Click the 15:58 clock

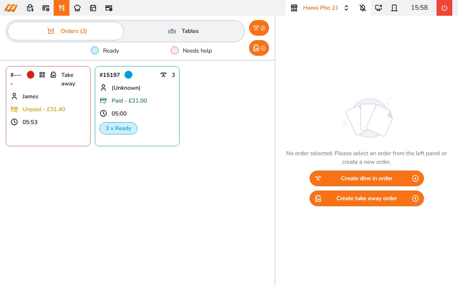419,8
